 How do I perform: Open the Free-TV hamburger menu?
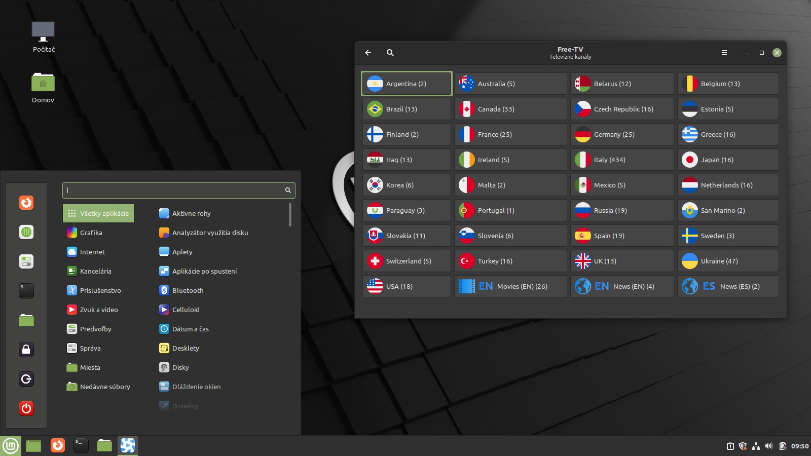724,53
